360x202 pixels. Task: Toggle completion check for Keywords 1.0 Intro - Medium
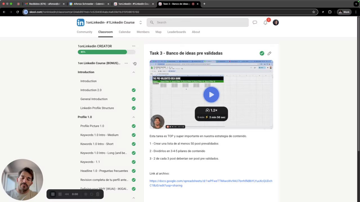[134, 135]
